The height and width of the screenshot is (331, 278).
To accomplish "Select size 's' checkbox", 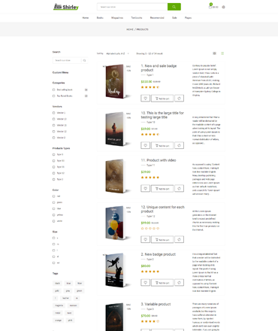I will (53, 238).
